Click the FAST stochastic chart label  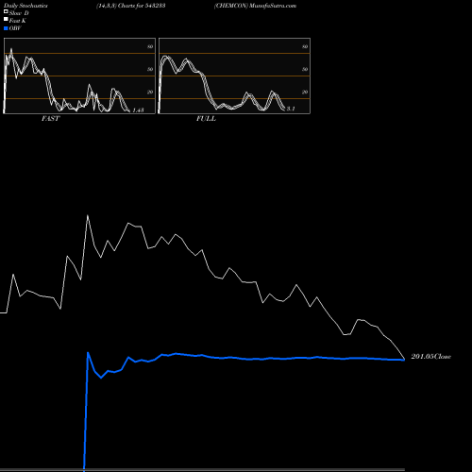(x=50, y=119)
